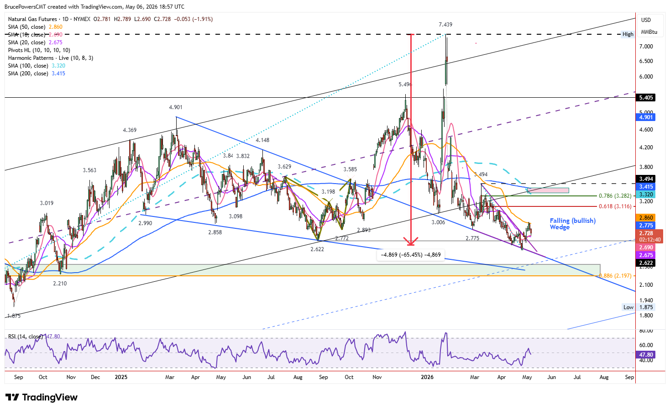Click the 2.210 pivot low label
Viewport: 670px width, 411px height.
(60, 284)
